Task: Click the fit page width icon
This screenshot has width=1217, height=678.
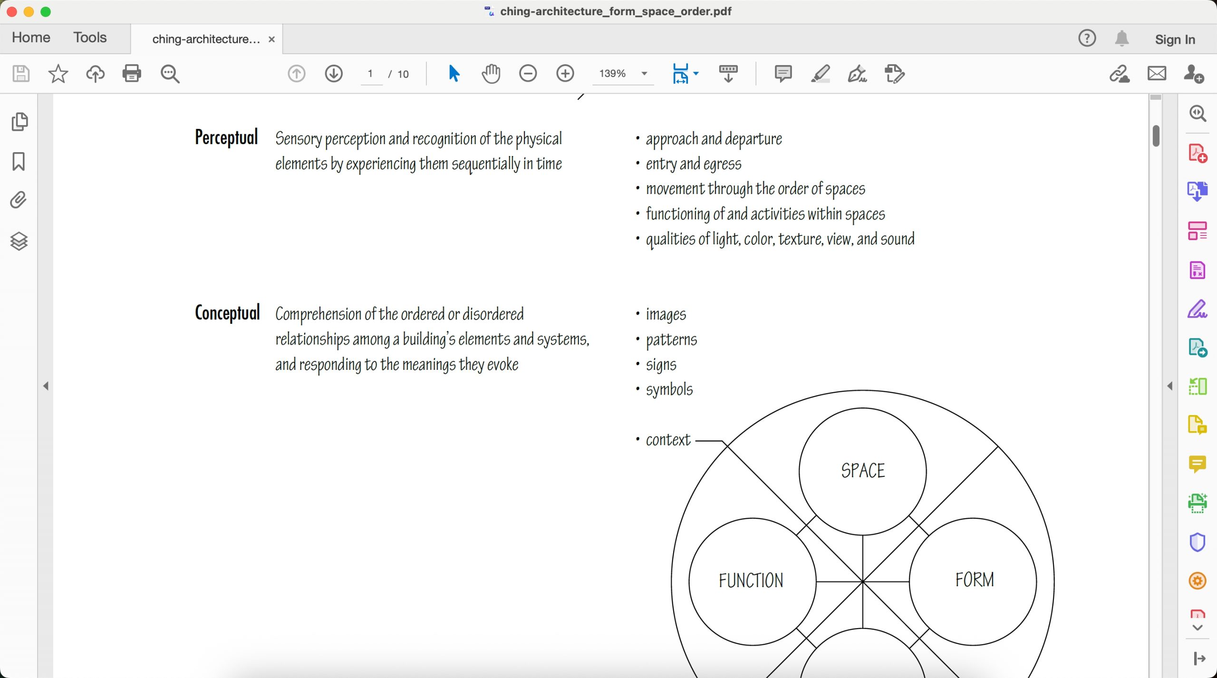Action: pos(680,74)
